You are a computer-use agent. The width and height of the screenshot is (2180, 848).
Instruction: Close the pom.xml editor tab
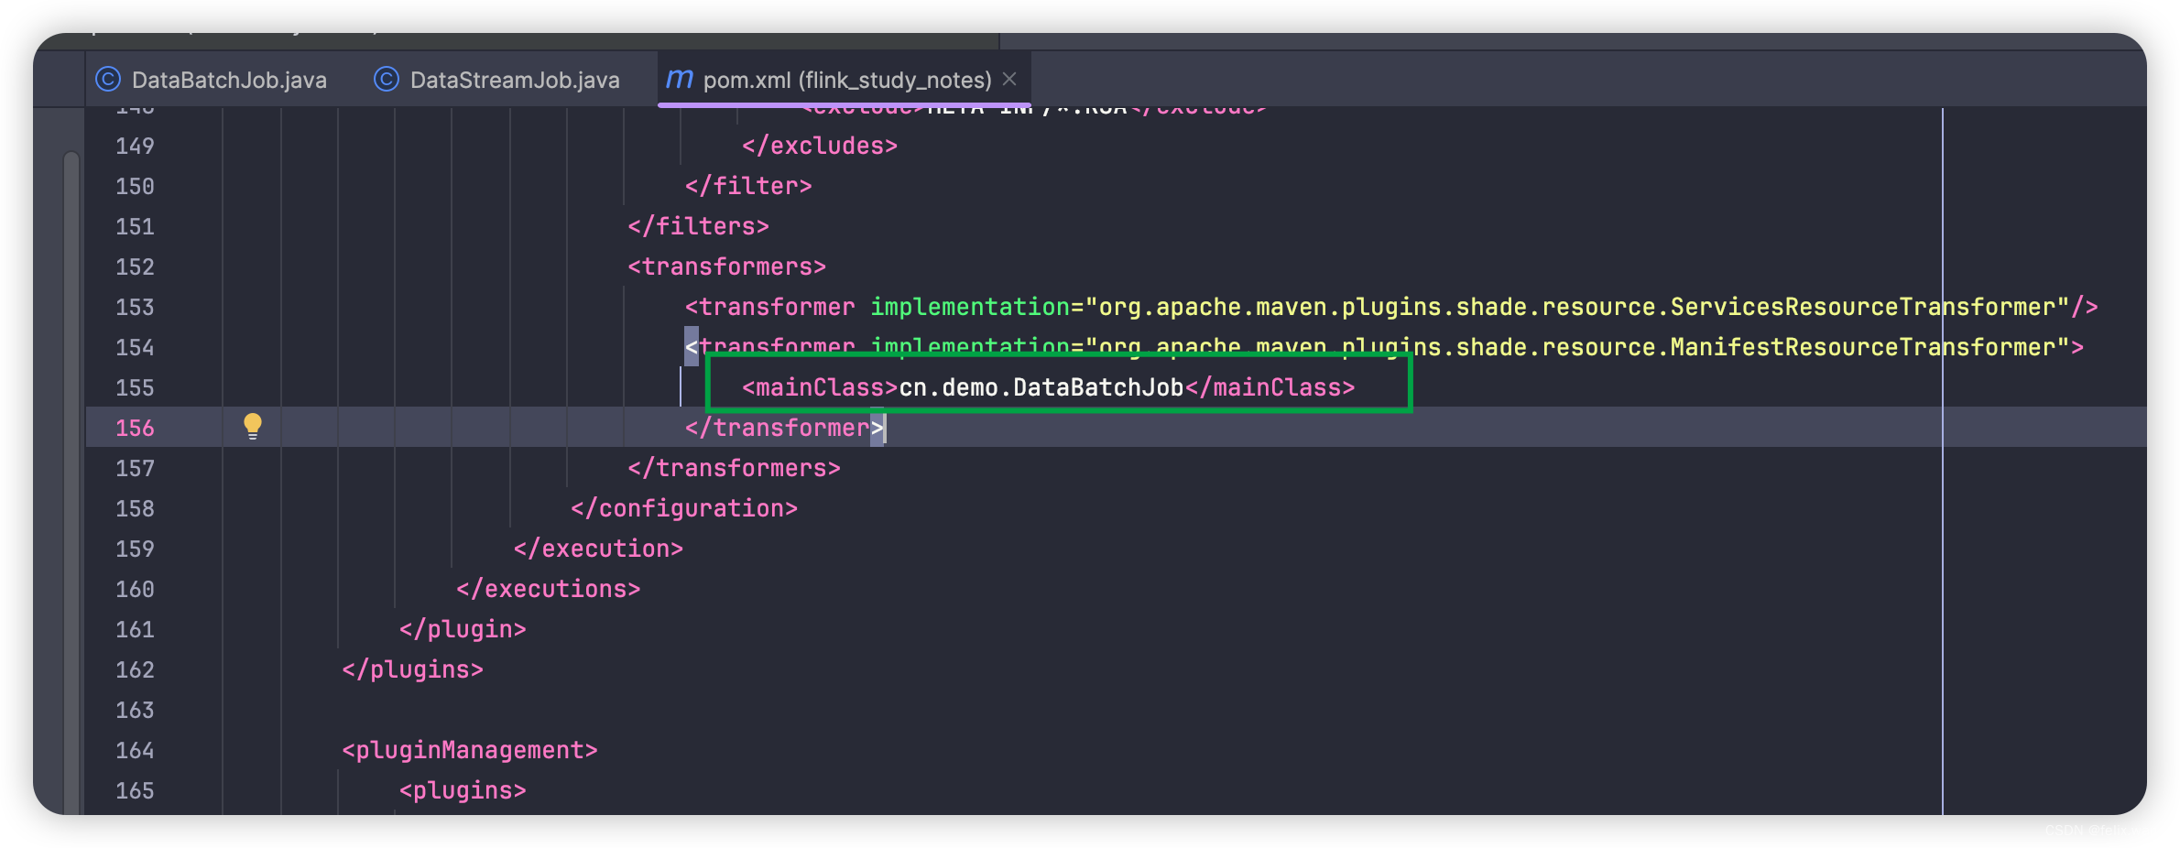pos(1009,79)
